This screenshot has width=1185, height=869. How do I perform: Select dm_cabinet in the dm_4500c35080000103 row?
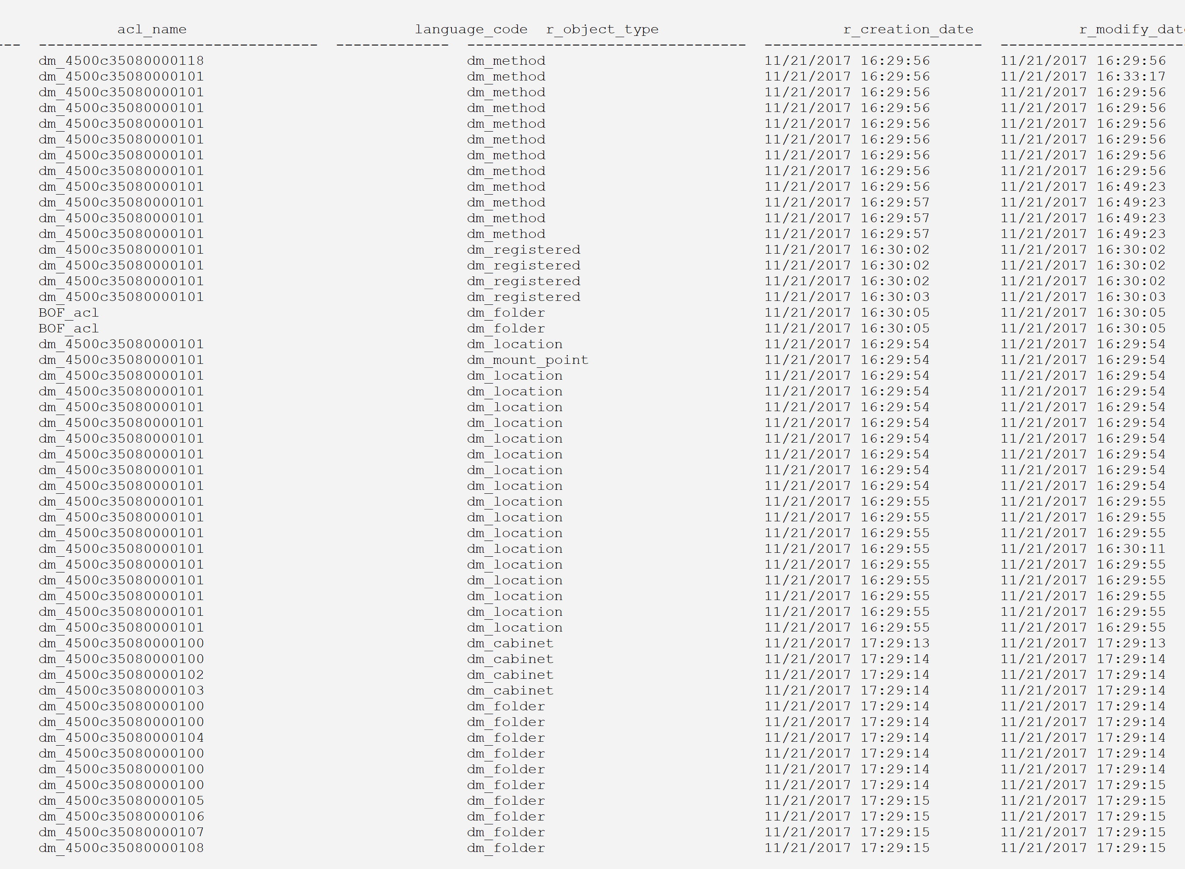point(511,691)
